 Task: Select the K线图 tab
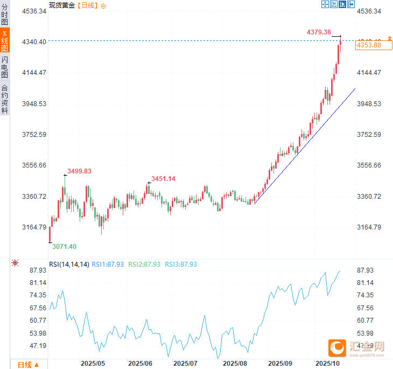click(x=5, y=40)
